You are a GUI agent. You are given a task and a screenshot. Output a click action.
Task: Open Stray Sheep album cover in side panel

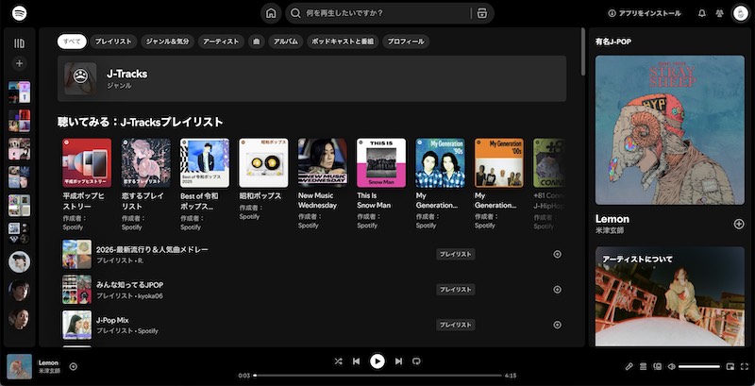[670, 130]
